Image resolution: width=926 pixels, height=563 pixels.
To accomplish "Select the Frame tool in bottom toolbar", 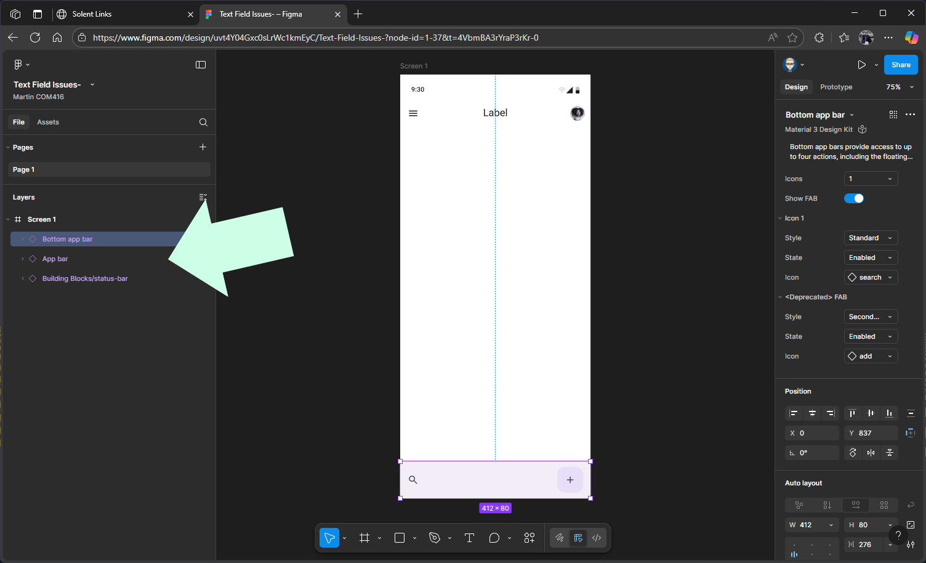I will coord(364,538).
